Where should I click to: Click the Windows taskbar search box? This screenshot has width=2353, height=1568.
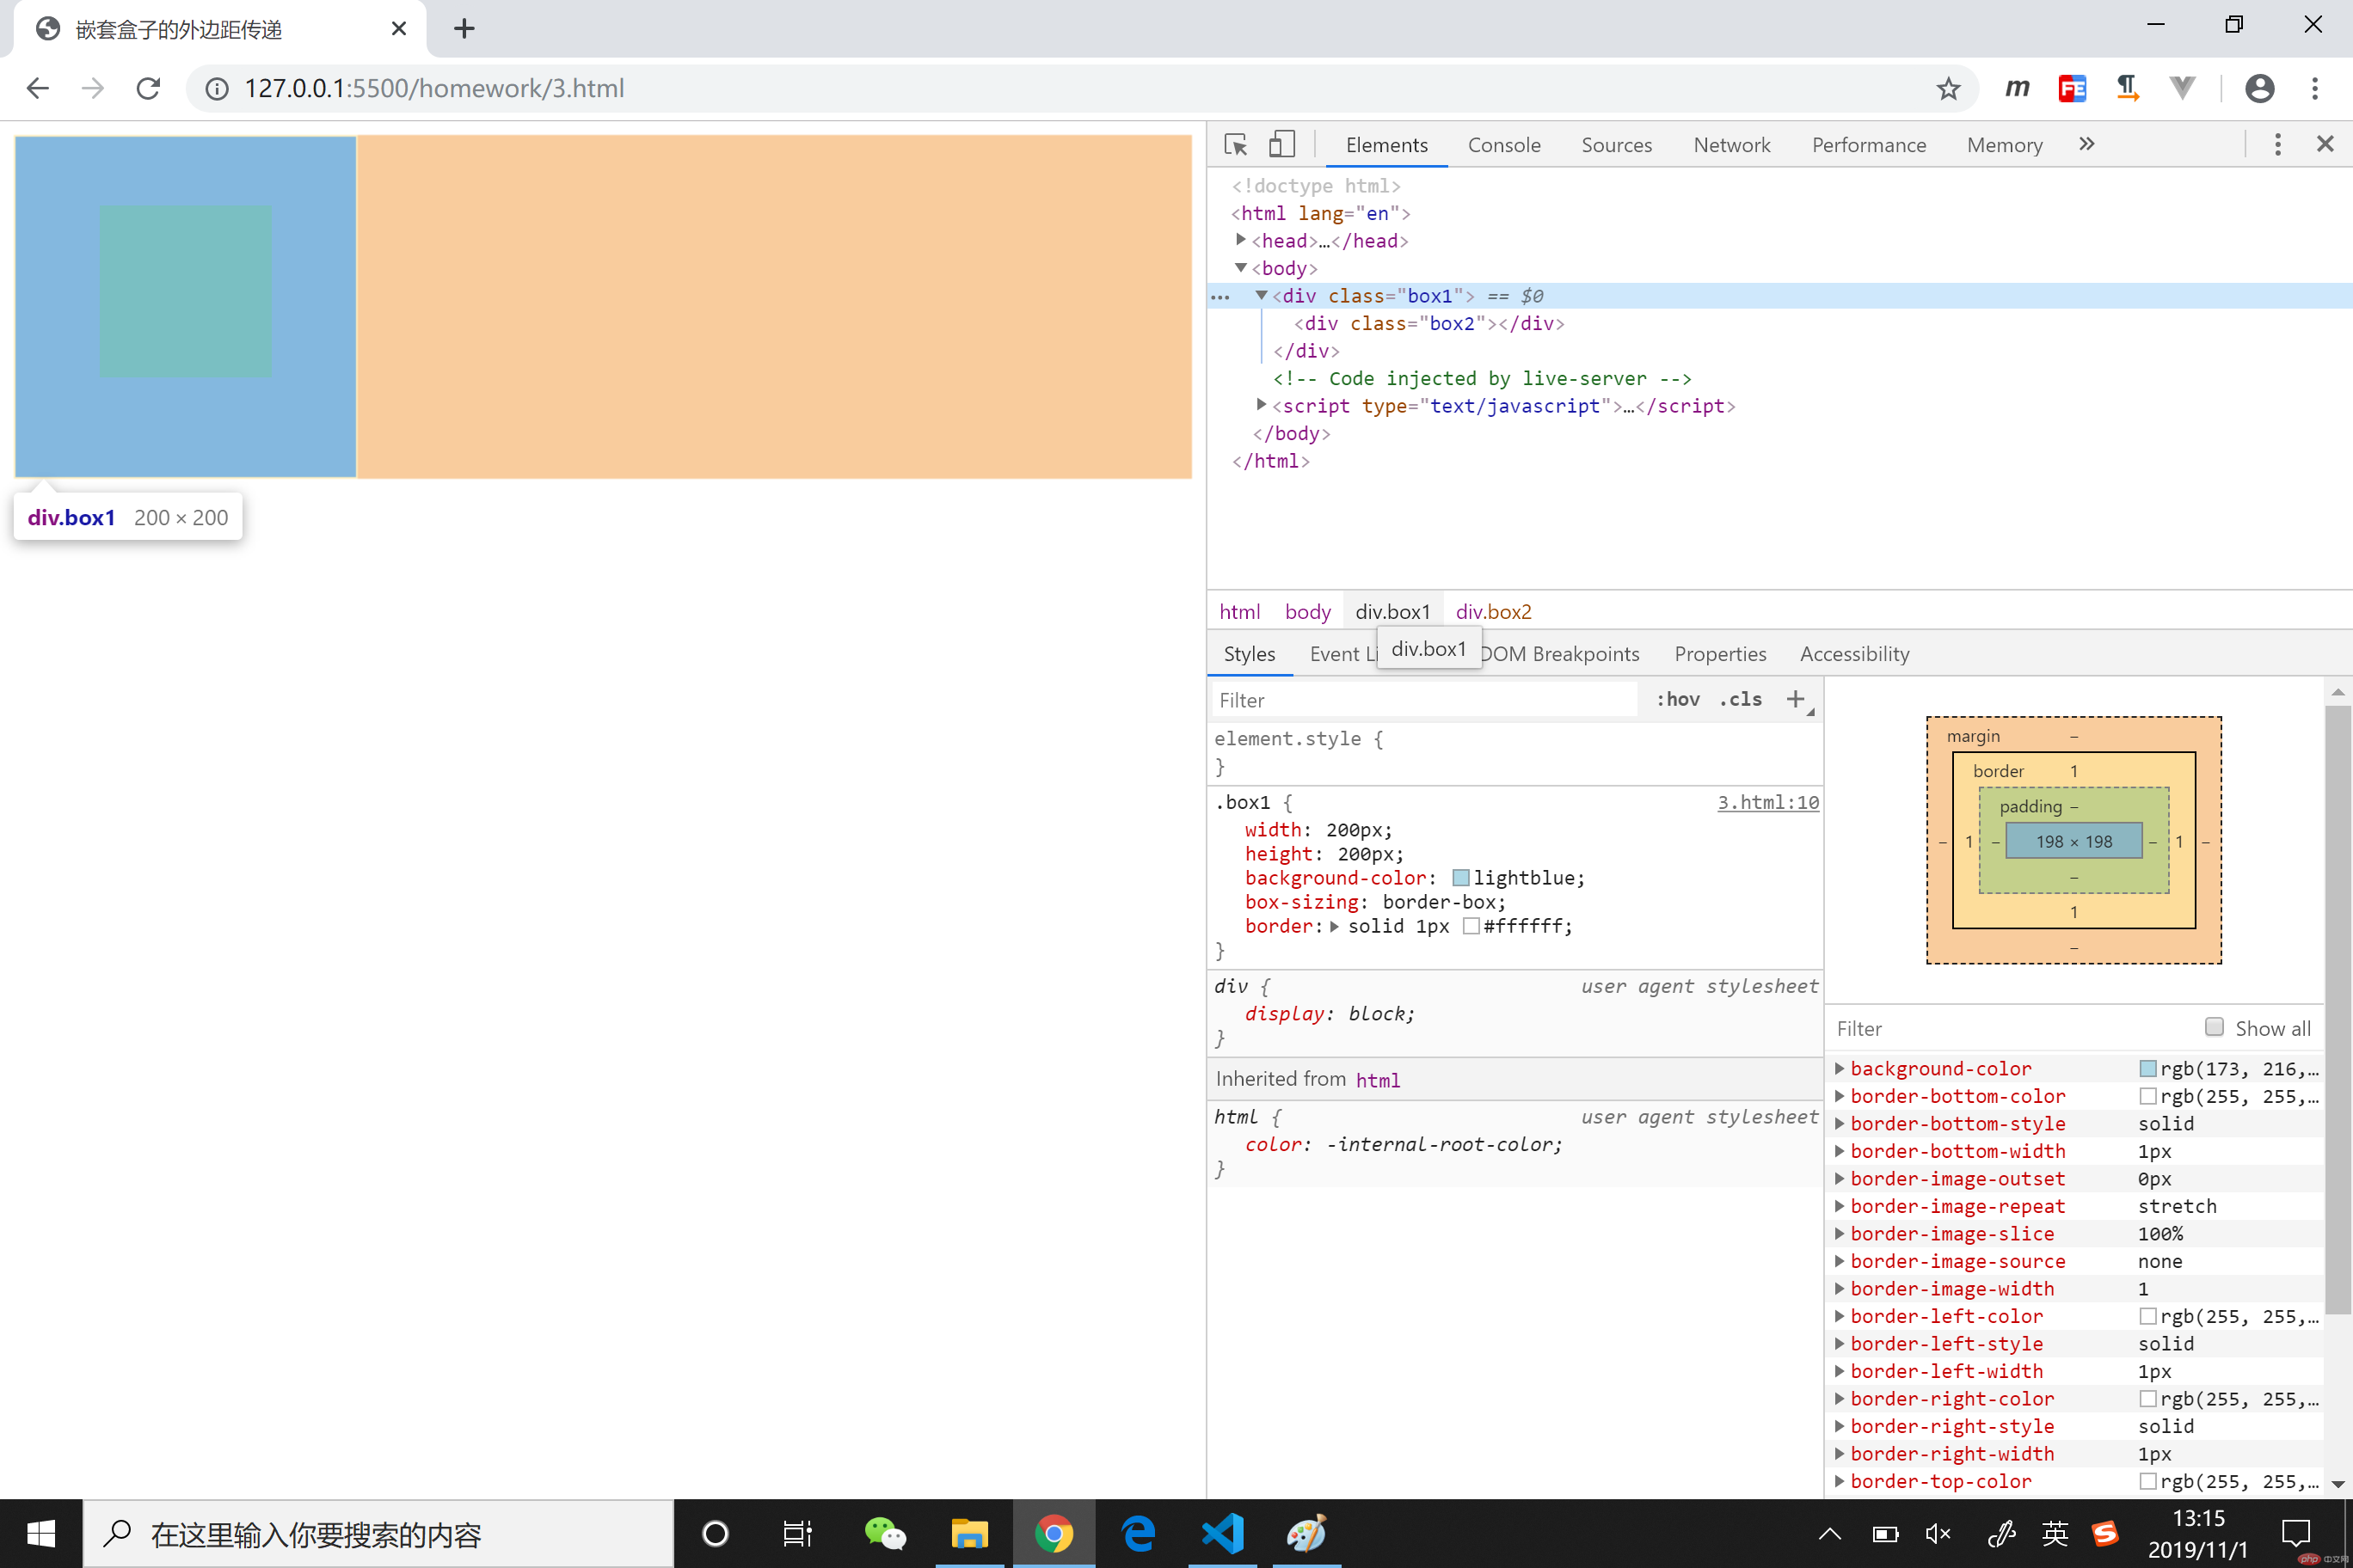pyautogui.click(x=378, y=1533)
